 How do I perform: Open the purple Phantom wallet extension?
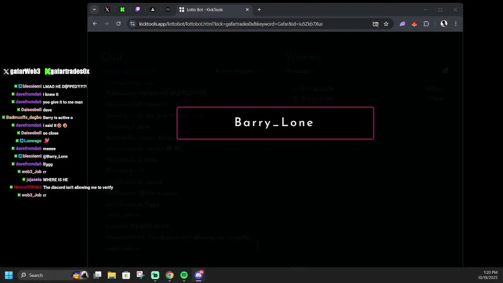[x=402, y=24]
